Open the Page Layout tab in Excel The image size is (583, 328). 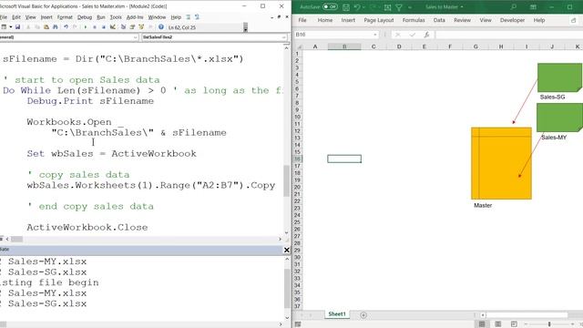pyautogui.click(x=379, y=20)
